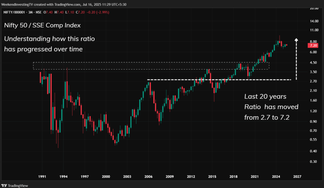This screenshot has width=324, height=188.
Task: Click the 1.60 price axis label
Action: pyautogui.click(x=313, y=100)
